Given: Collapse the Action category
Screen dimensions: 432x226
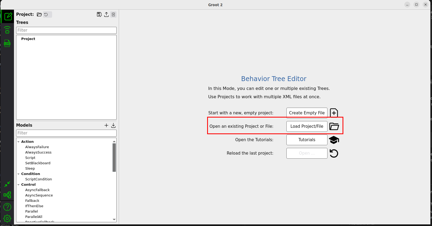Looking at the screenshot, I should 19,142.
